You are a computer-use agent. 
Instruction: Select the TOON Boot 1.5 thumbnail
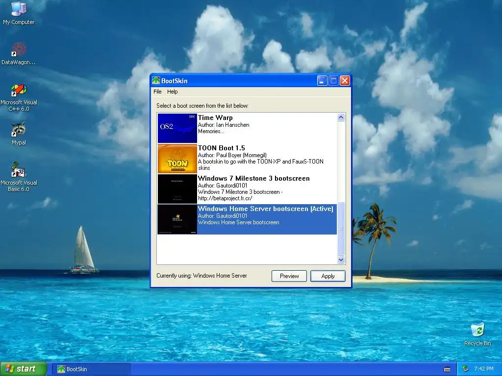[177, 159]
